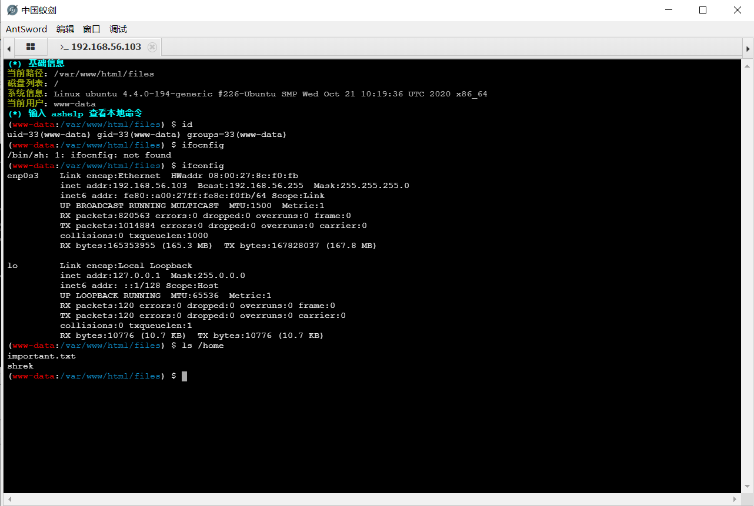The height and width of the screenshot is (506, 754).
Task: Switch to the 192.168.56.103 terminal tab
Action: click(100, 46)
